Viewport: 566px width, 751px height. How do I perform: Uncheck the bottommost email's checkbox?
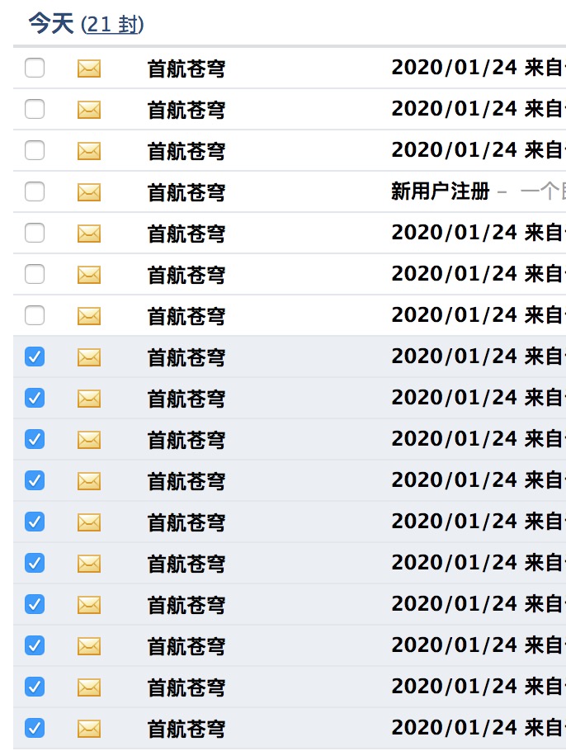tap(35, 728)
